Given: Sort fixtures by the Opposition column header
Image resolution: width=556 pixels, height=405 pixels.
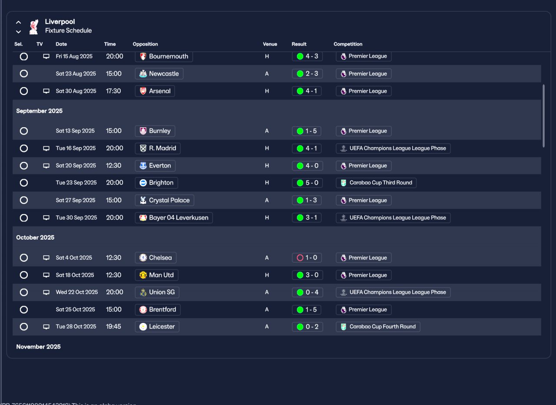Looking at the screenshot, I should click(x=145, y=44).
